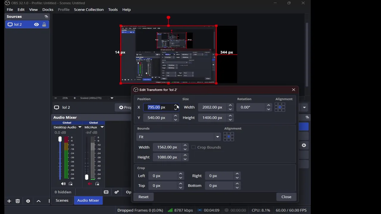Zoom out preview with the minus icon
The width and height of the screenshot is (381, 214).
[55, 98]
